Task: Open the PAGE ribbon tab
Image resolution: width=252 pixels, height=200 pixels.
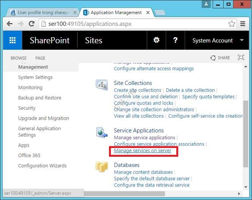Action: tap(40, 58)
